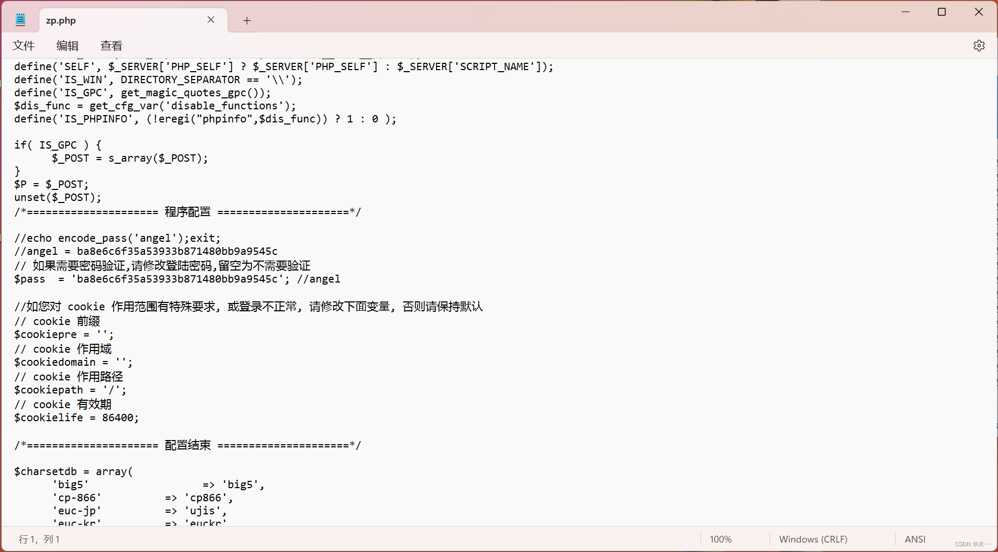Open the 查看 menu
The height and width of the screenshot is (552, 998).
pyautogui.click(x=111, y=46)
